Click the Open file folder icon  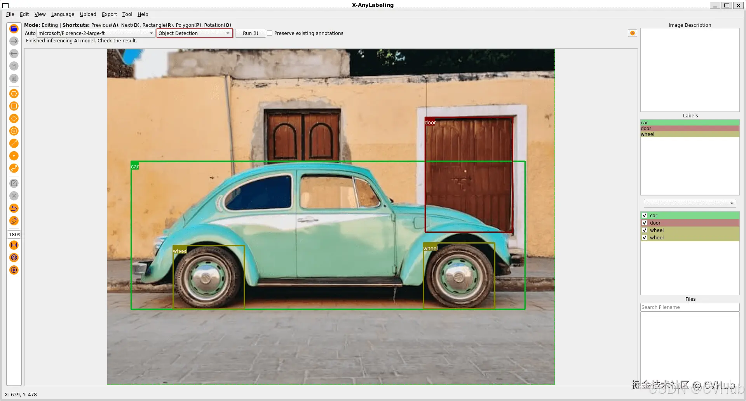point(14,29)
